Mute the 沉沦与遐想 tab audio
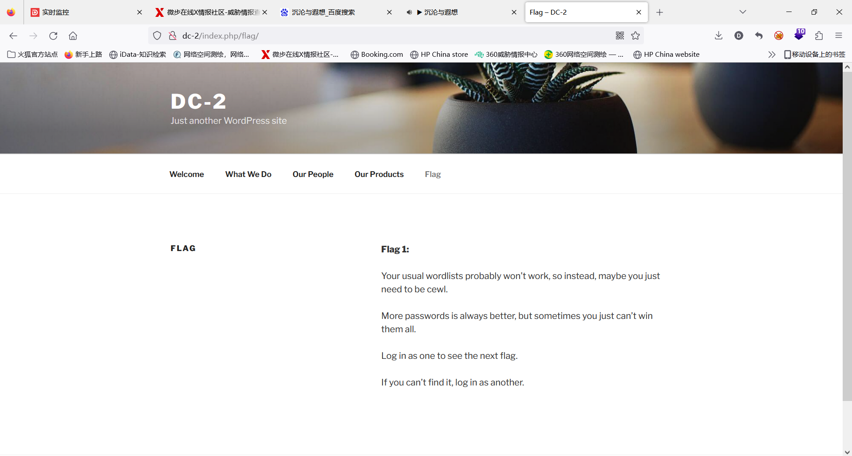 409,12
